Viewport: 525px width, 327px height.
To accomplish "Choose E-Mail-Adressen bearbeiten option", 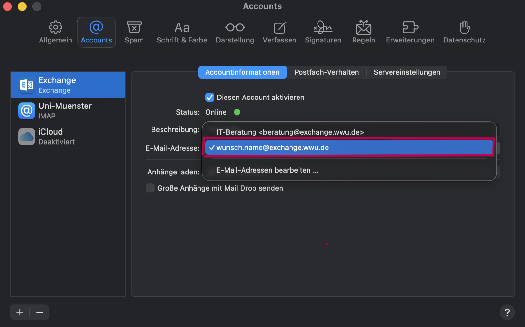I will (267, 170).
